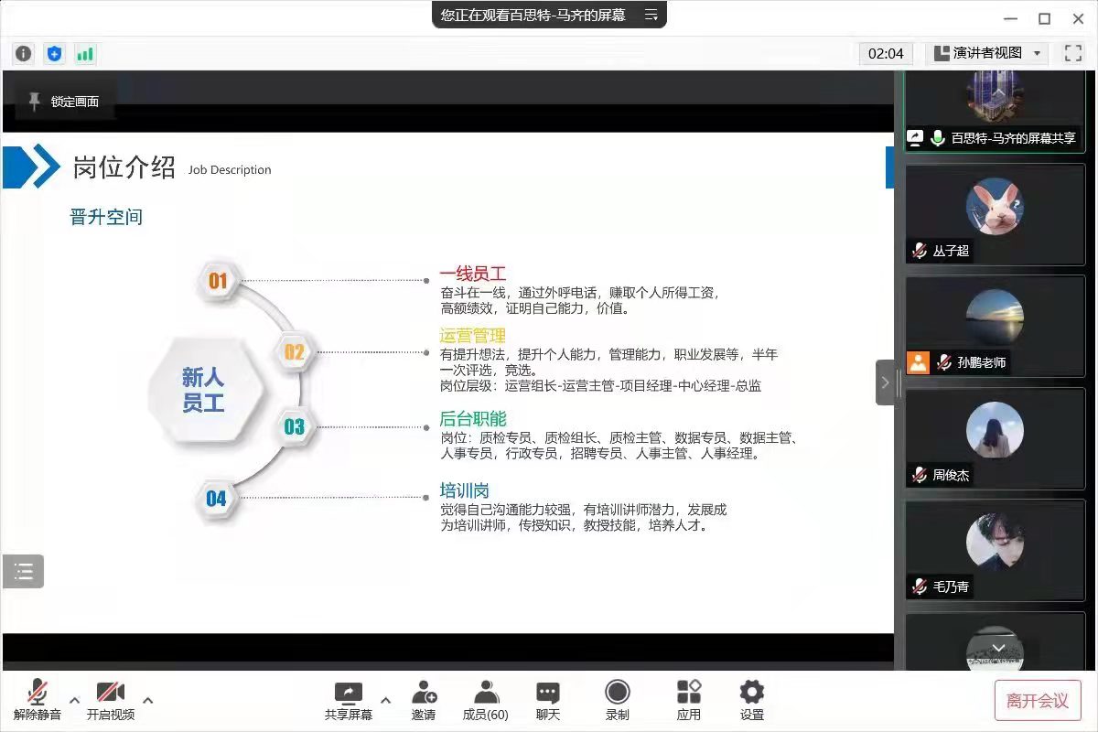Screen dimensions: 1098x732
Task: Expand share options arrow beside 共享屏幕
Action: pyautogui.click(x=385, y=701)
